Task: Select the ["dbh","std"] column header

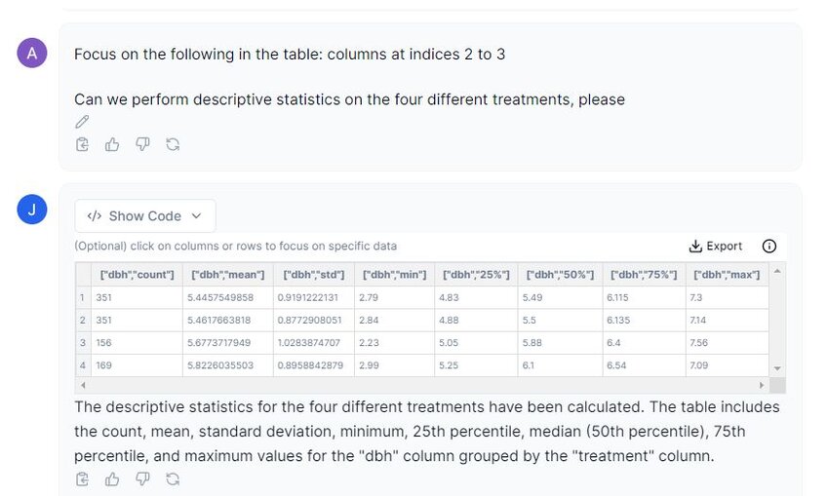Action: 314,275
